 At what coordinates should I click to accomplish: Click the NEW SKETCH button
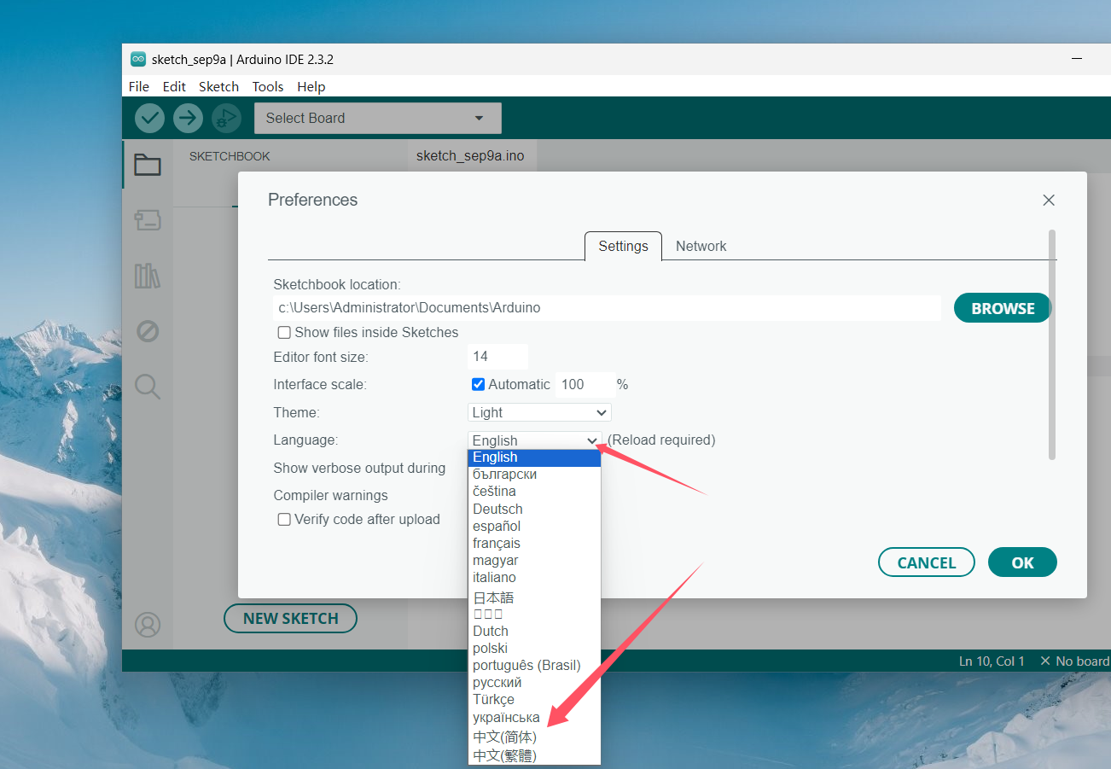point(290,619)
